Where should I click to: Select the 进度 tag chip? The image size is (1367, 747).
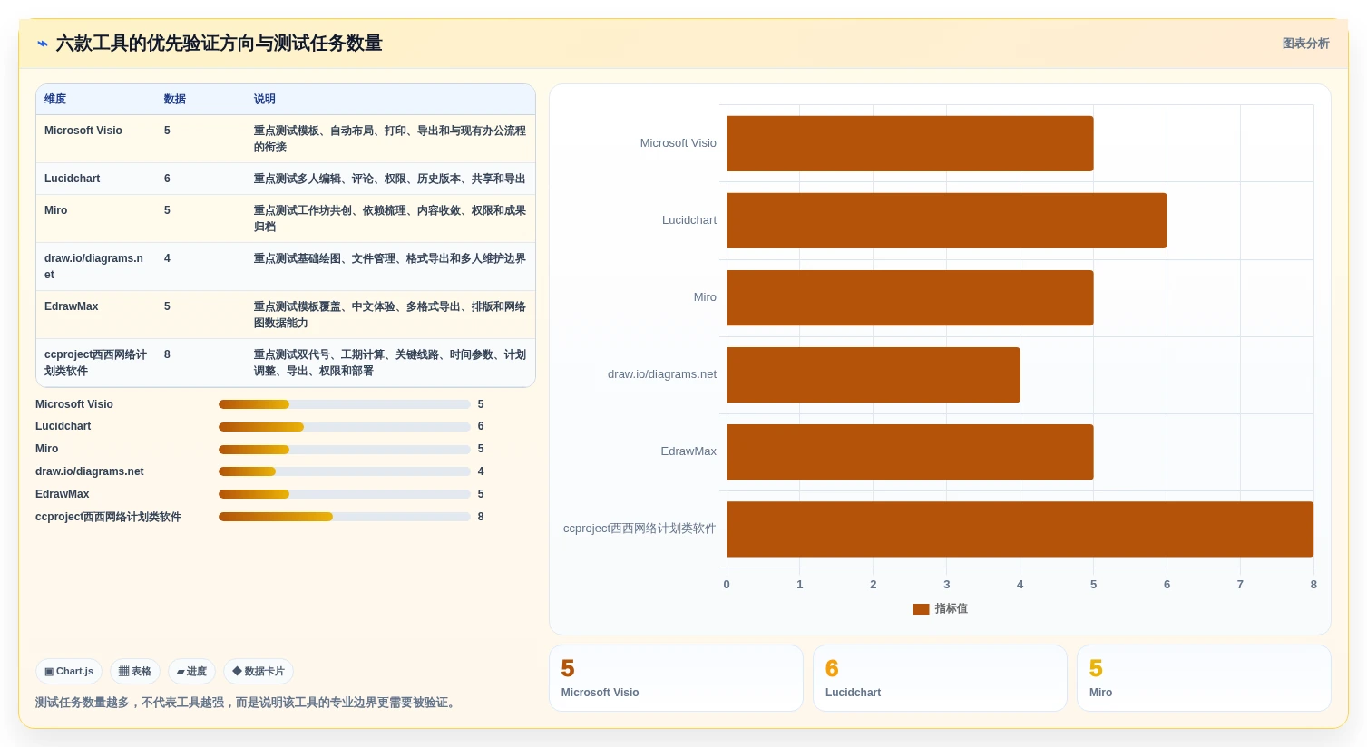(191, 672)
